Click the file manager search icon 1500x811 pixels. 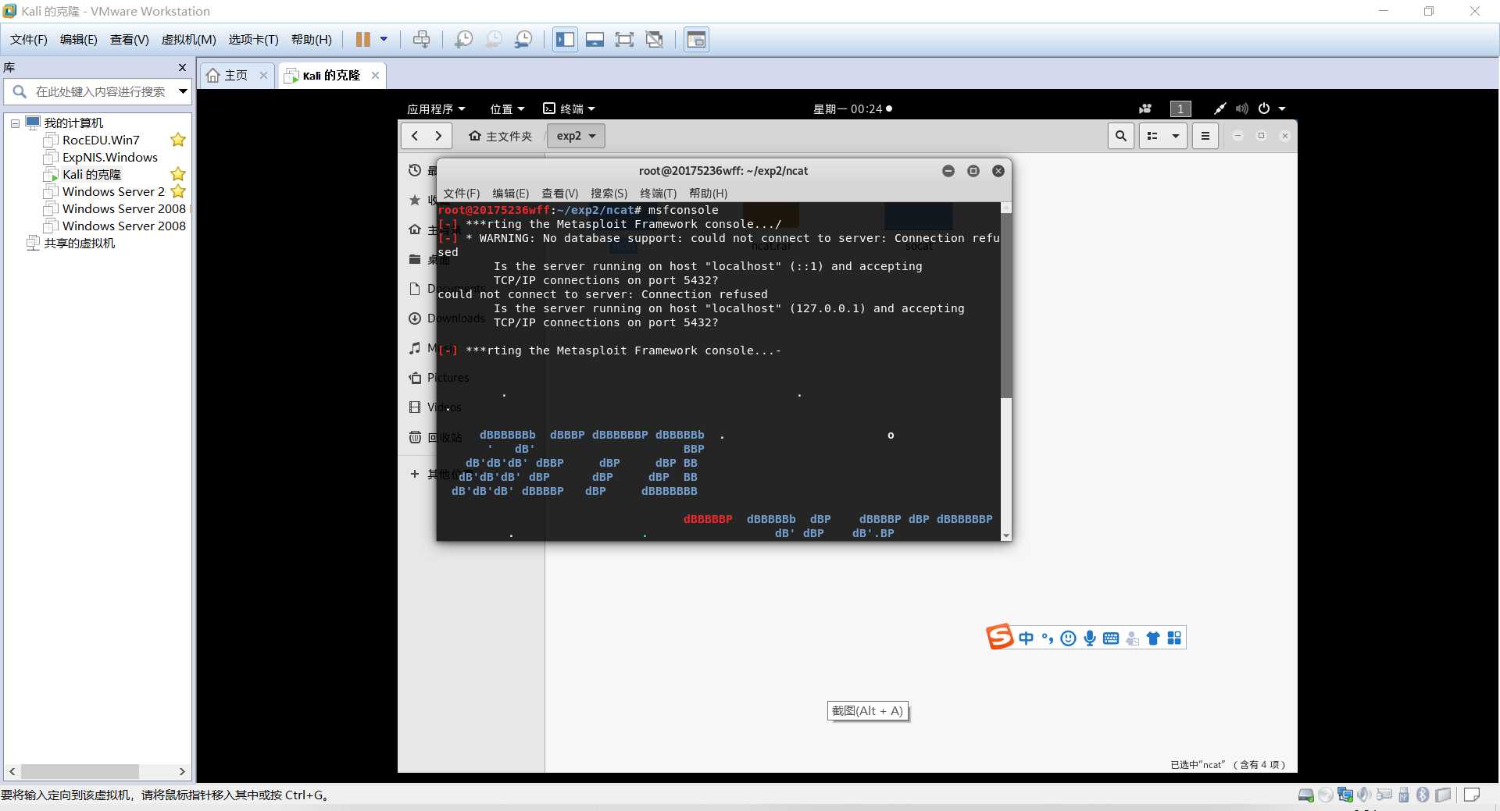pos(1120,136)
